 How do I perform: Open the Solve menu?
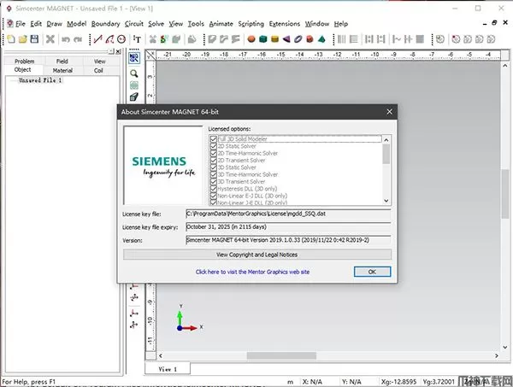(x=156, y=23)
